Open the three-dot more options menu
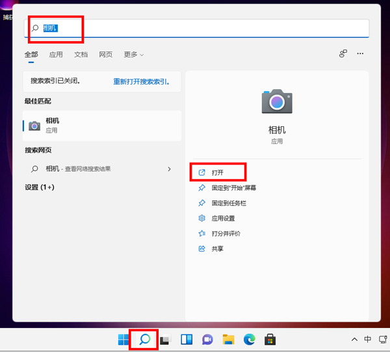390x352 pixels. coord(360,54)
